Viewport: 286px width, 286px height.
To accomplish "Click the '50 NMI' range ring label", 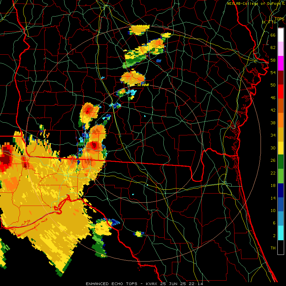I will point(143,85).
